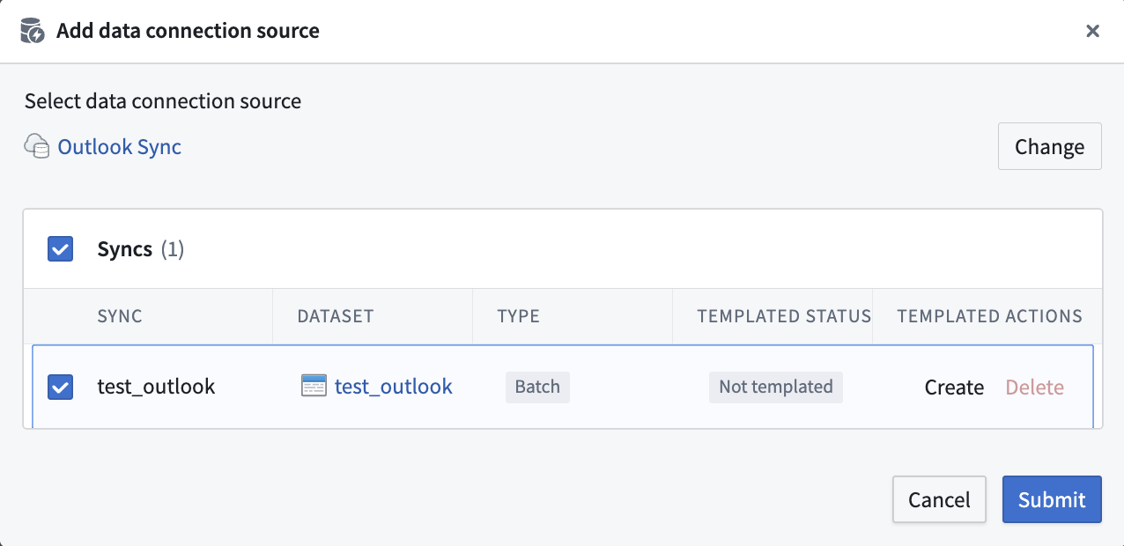Open the Outlook Sync source link
1124x546 pixels.
120,146
